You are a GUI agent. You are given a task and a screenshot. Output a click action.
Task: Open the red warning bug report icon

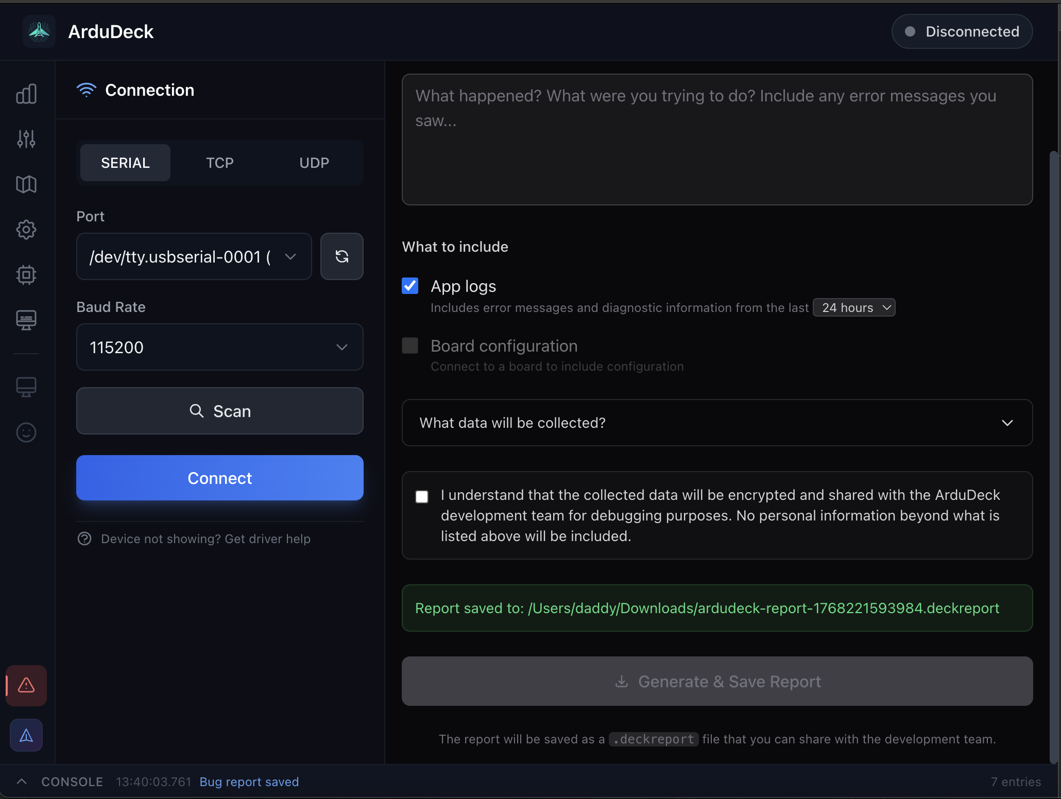click(26, 685)
